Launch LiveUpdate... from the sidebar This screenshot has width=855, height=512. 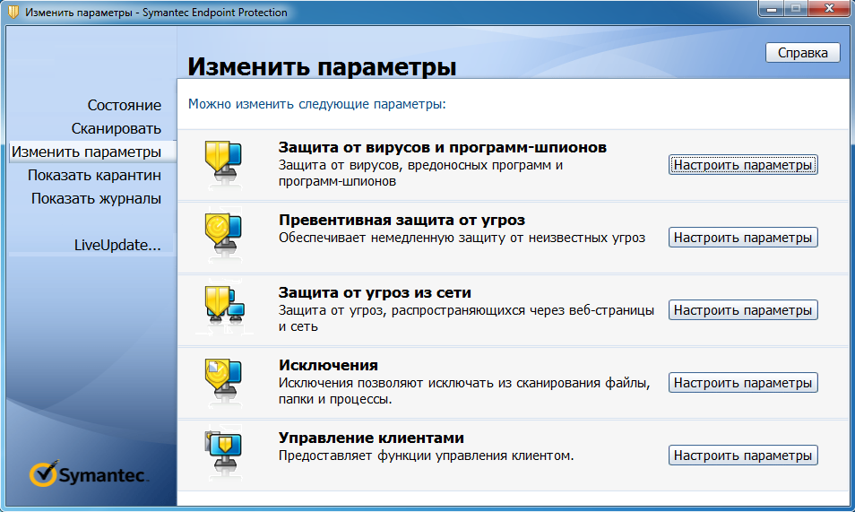(117, 245)
